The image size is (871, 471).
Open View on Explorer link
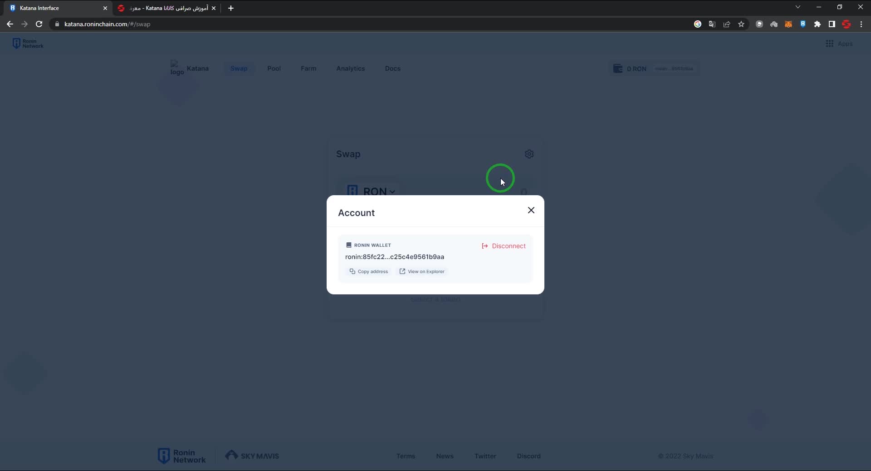(422, 272)
